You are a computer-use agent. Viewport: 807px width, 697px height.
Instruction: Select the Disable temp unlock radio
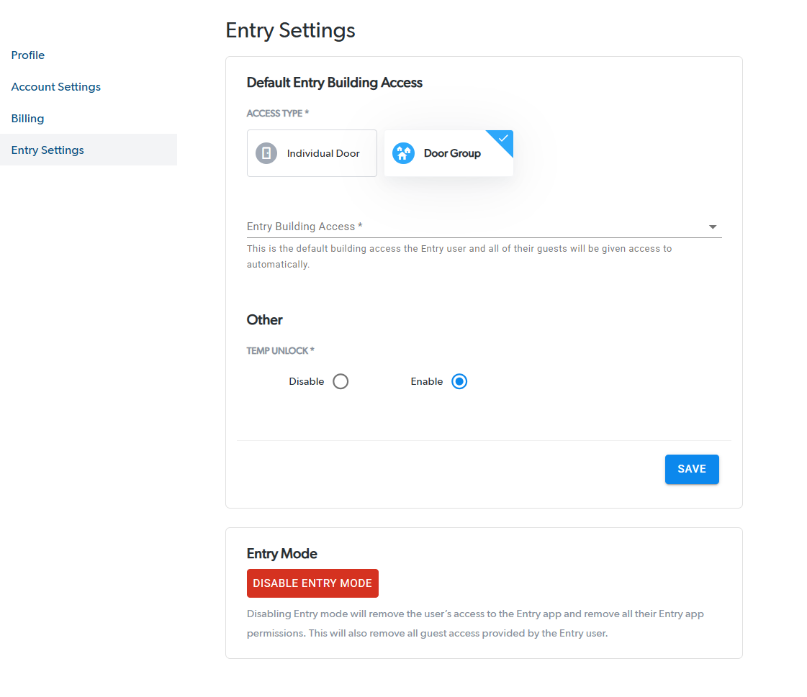point(341,382)
